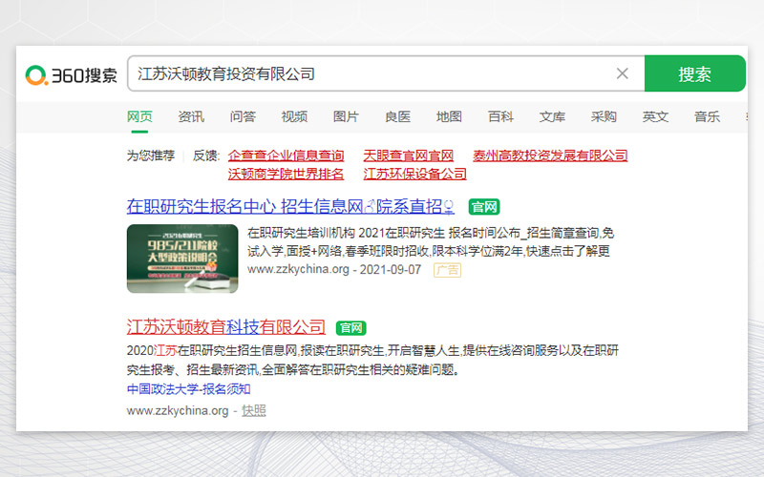Click the green 搜索 button
The width and height of the screenshot is (764, 477).
tap(695, 73)
